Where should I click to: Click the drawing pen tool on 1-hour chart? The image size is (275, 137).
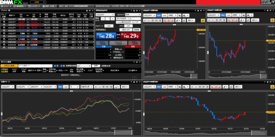point(178,20)
